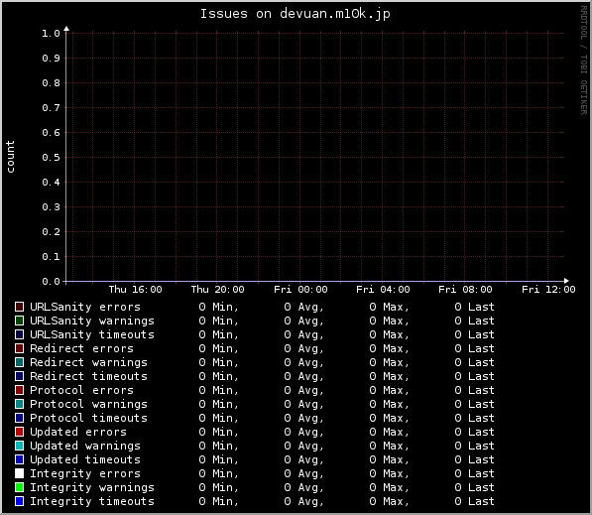This screenshot has height=515, width=592.
Task: Click the Thu 16:00 time axis label
Action: (x=135, y=290)
